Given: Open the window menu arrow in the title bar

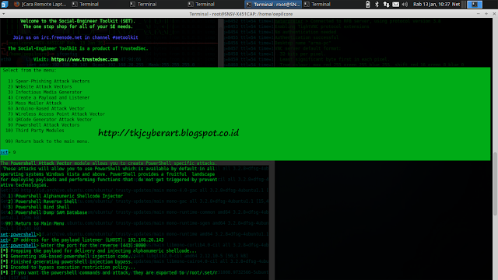Looking at the screenshot, I should pos(3,14).
